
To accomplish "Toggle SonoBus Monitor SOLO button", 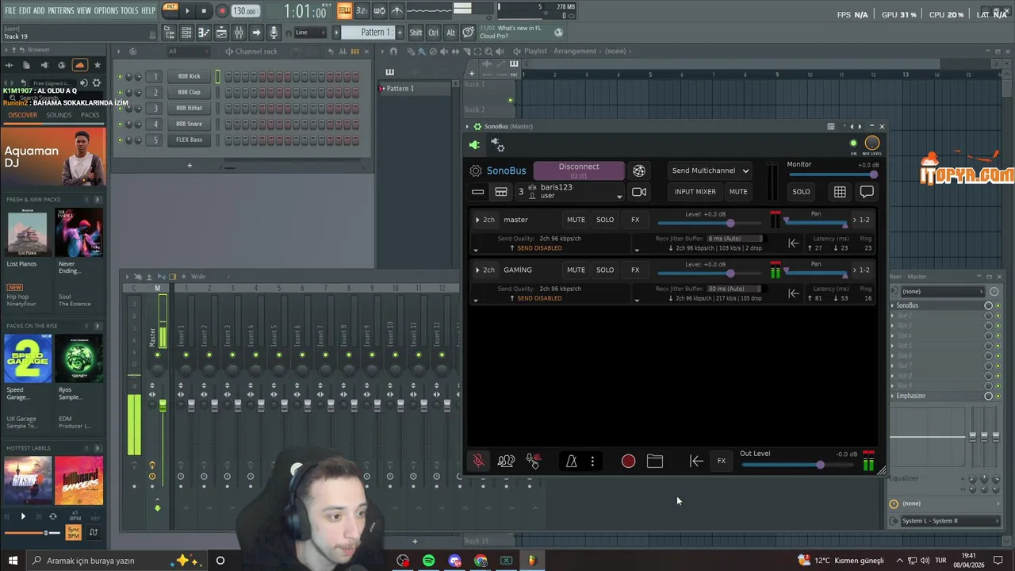I will pyautogui.click(x=801, y=192).
